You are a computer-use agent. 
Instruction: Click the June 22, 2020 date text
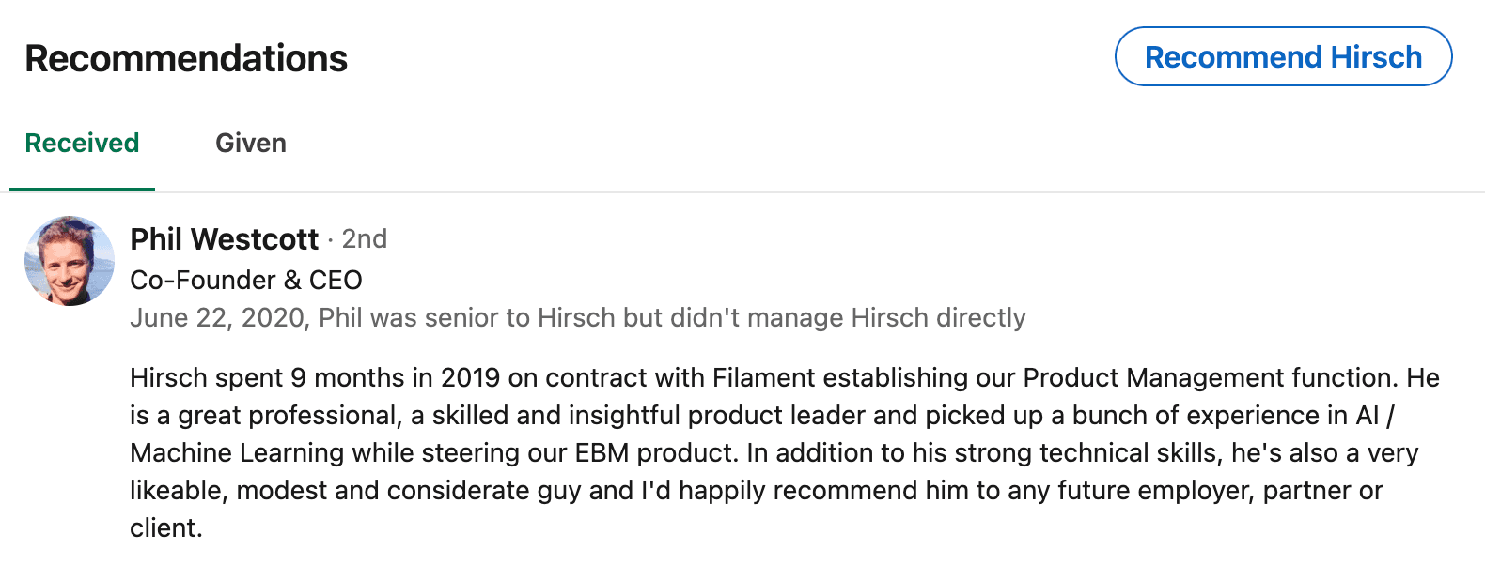217,317
